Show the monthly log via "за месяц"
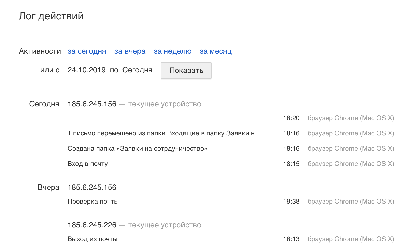414x247 pixels. point(215,51)
